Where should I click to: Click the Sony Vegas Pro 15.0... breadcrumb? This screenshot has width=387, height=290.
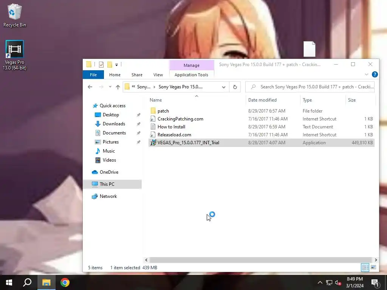coord(181,87)
